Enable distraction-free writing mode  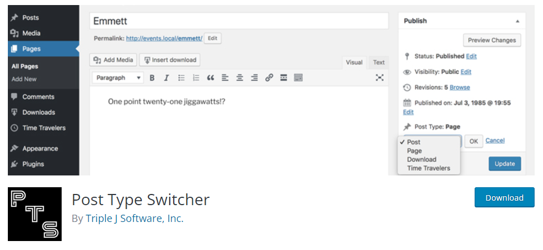[379, 77]
